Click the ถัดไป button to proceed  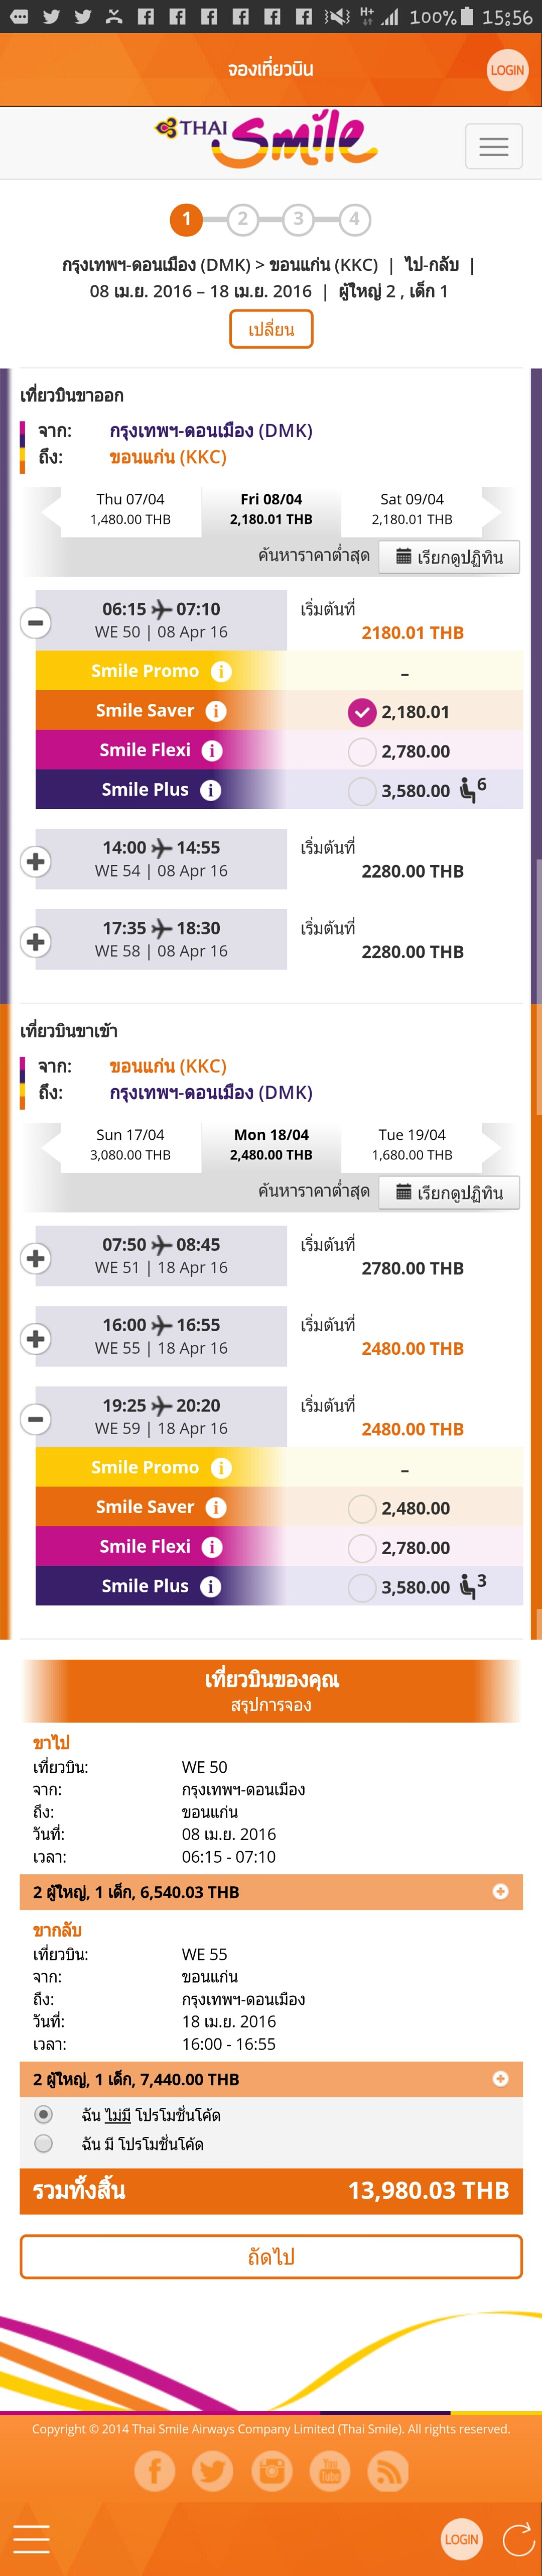pyautogui.click(x=270, y=2257)
